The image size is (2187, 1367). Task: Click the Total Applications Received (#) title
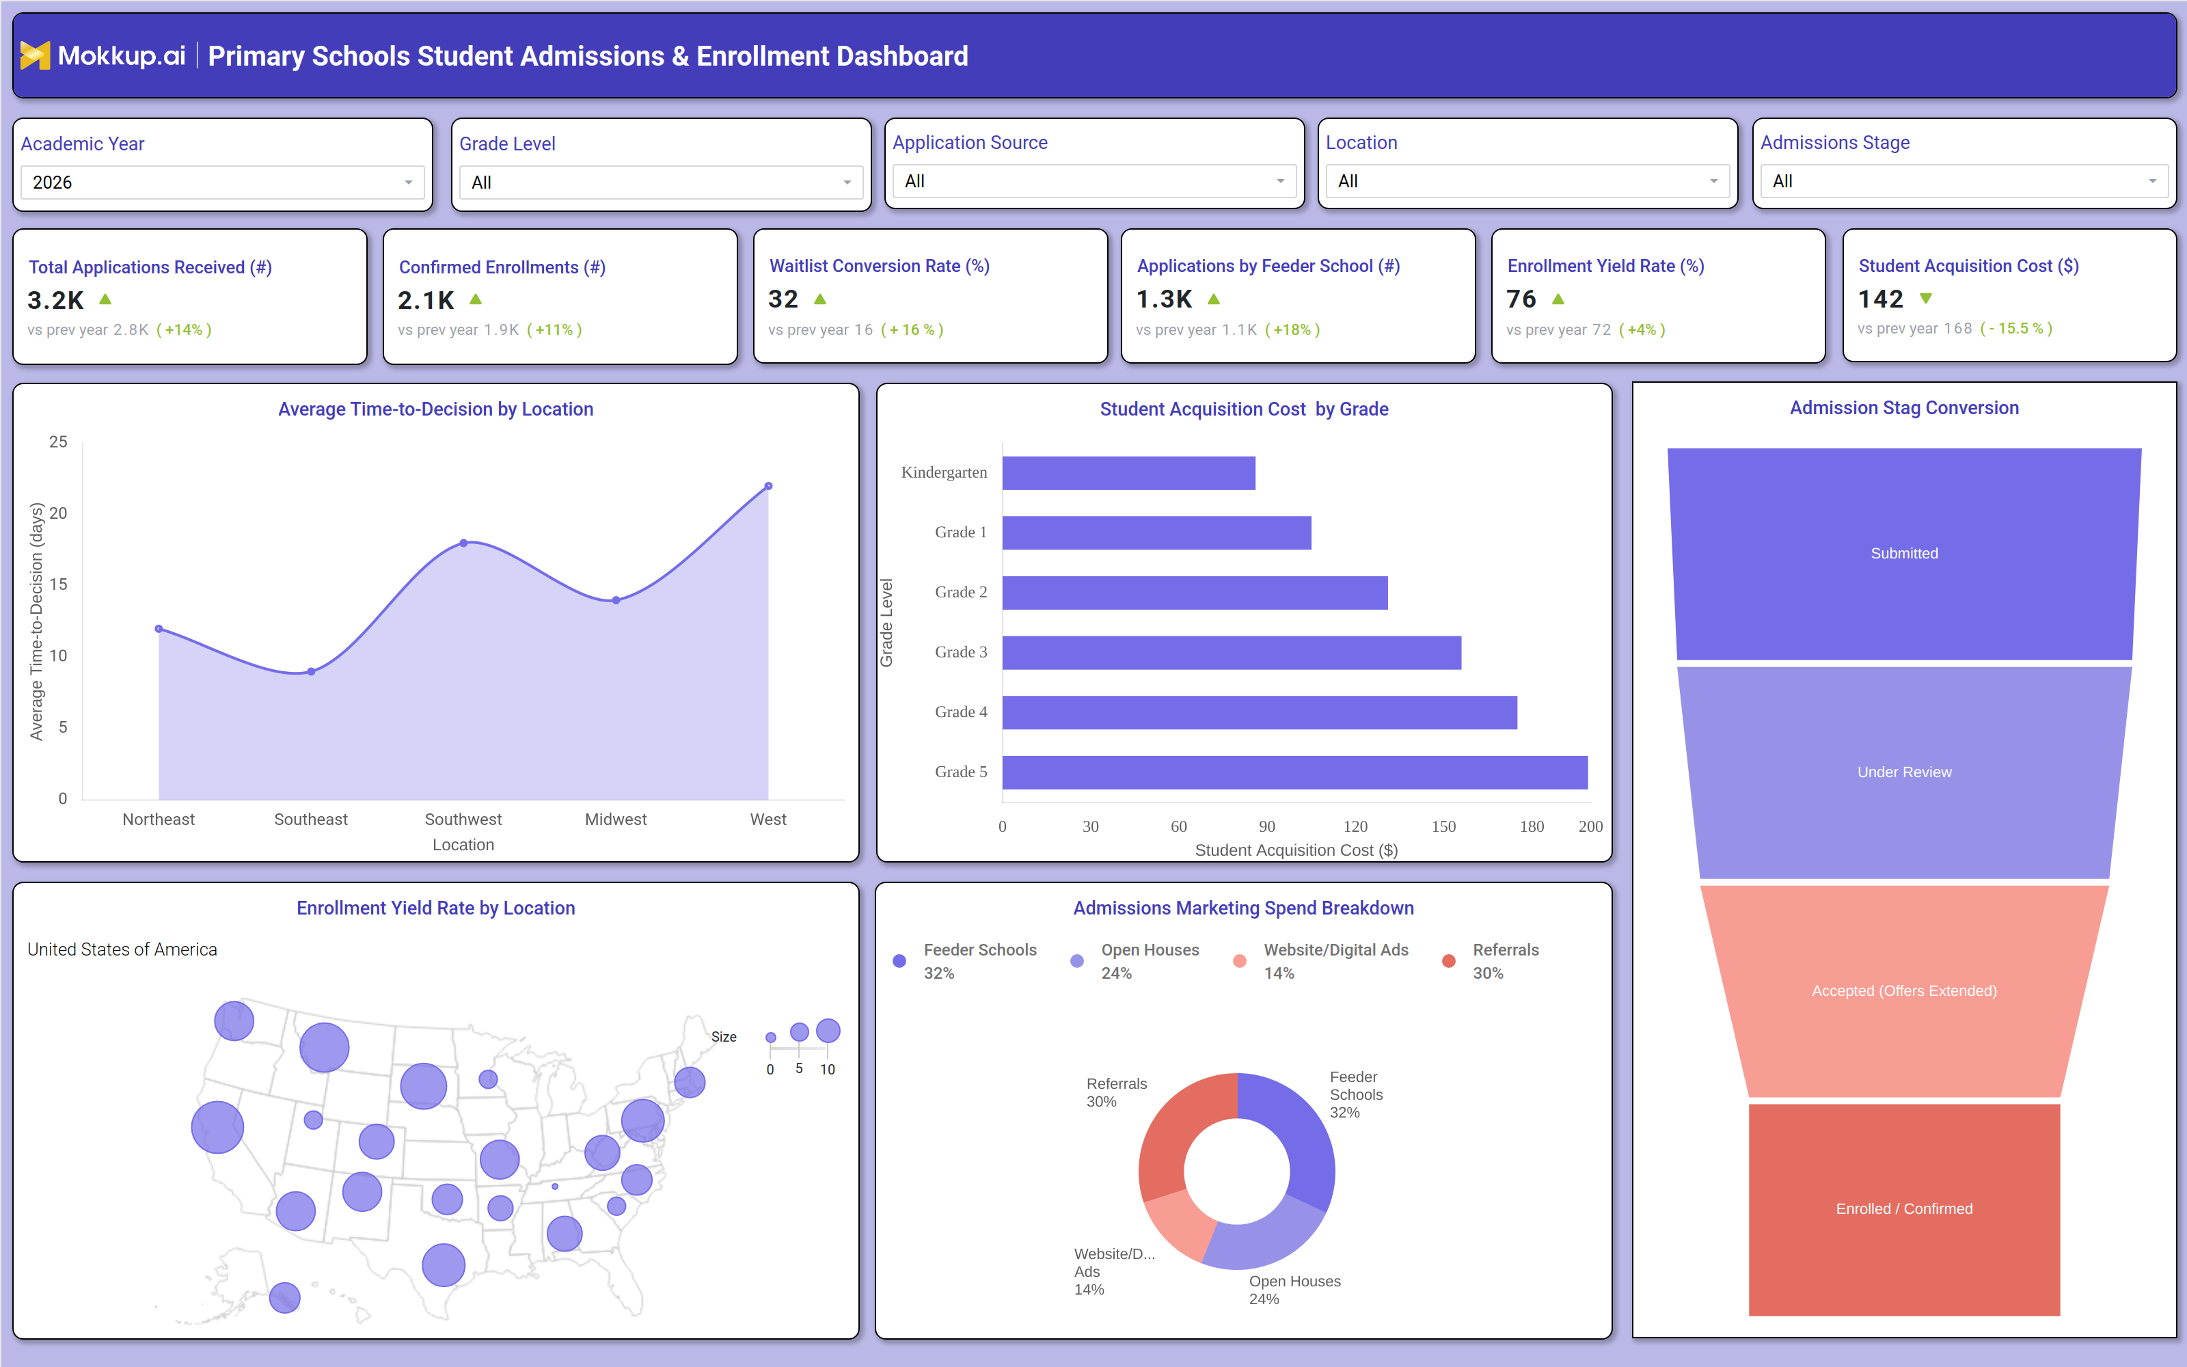pos(150,268)
